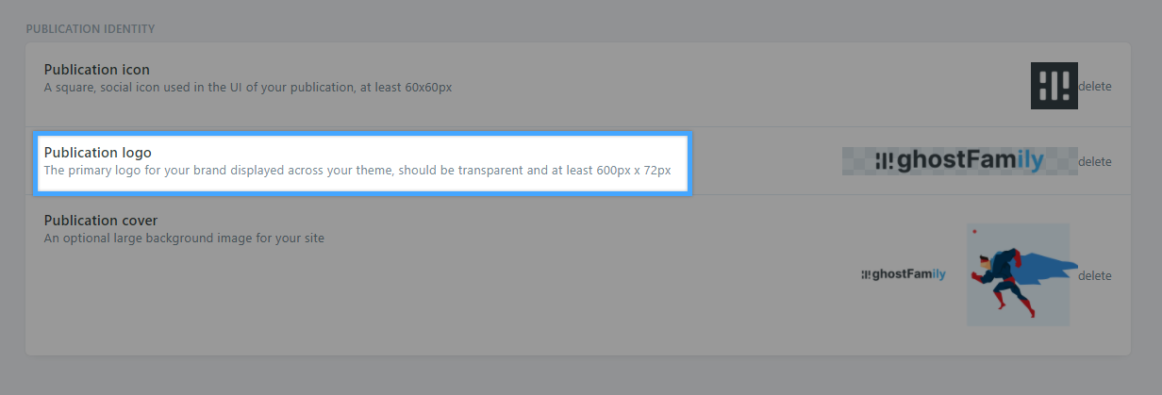1162x395 pixels.
Task: Click the bars-and-exclamation mark in large logo
Action: [x=884, y=161]
